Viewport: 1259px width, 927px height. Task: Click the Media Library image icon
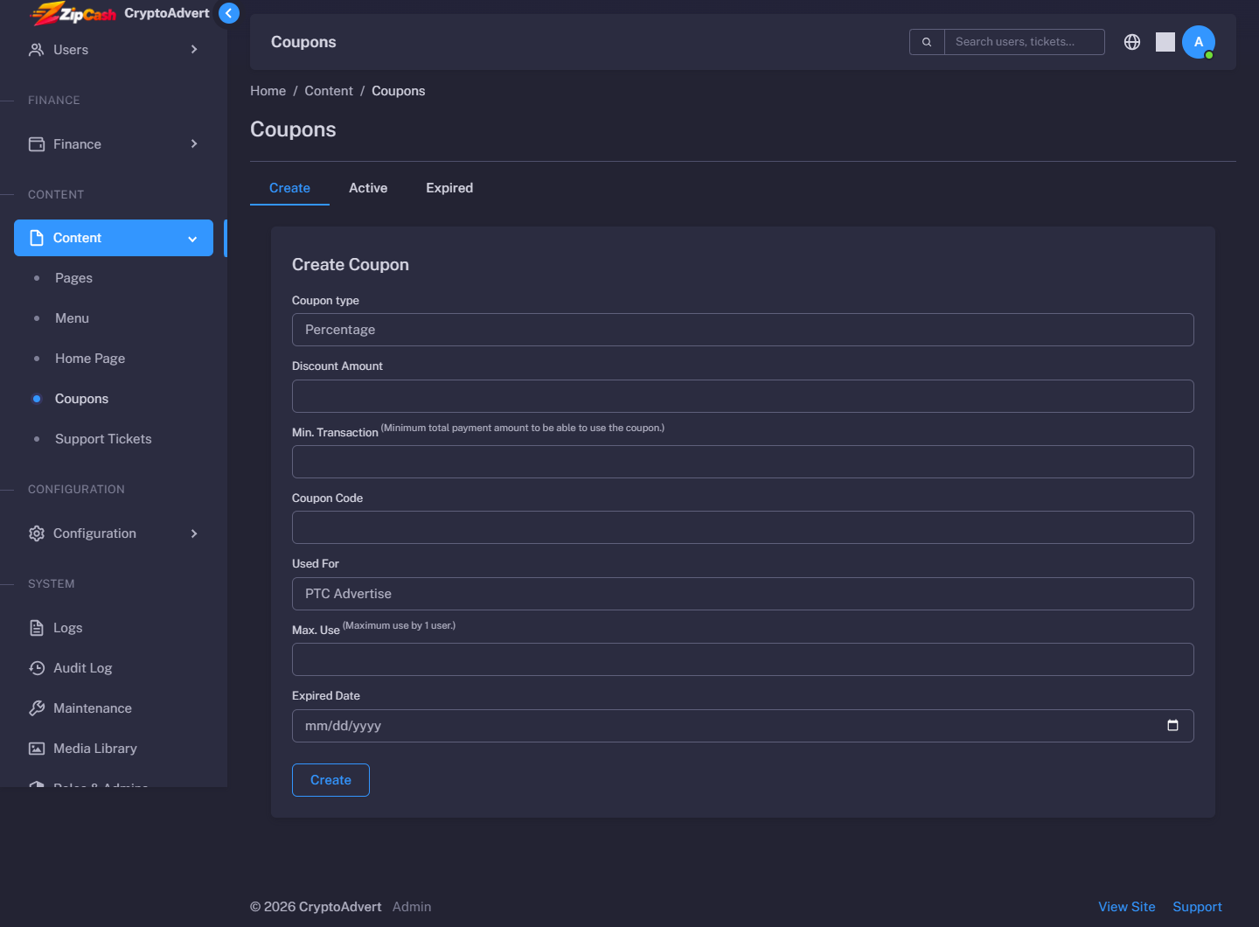coord(37,749)
